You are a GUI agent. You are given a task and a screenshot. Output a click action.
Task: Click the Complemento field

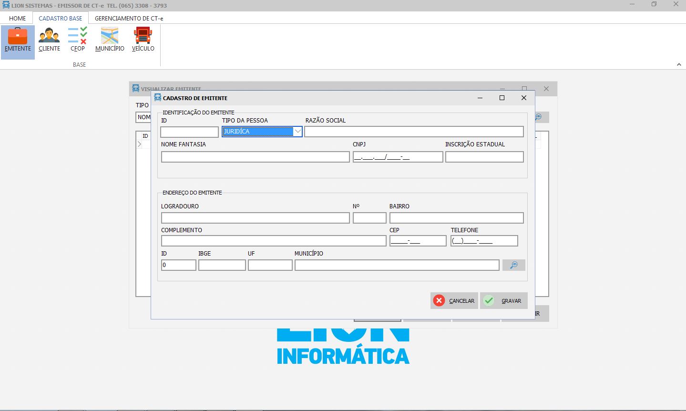pos(274,241)
